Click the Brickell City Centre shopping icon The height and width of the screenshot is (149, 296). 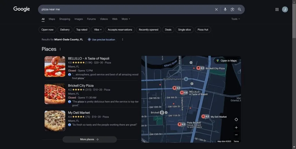point(186,79)
